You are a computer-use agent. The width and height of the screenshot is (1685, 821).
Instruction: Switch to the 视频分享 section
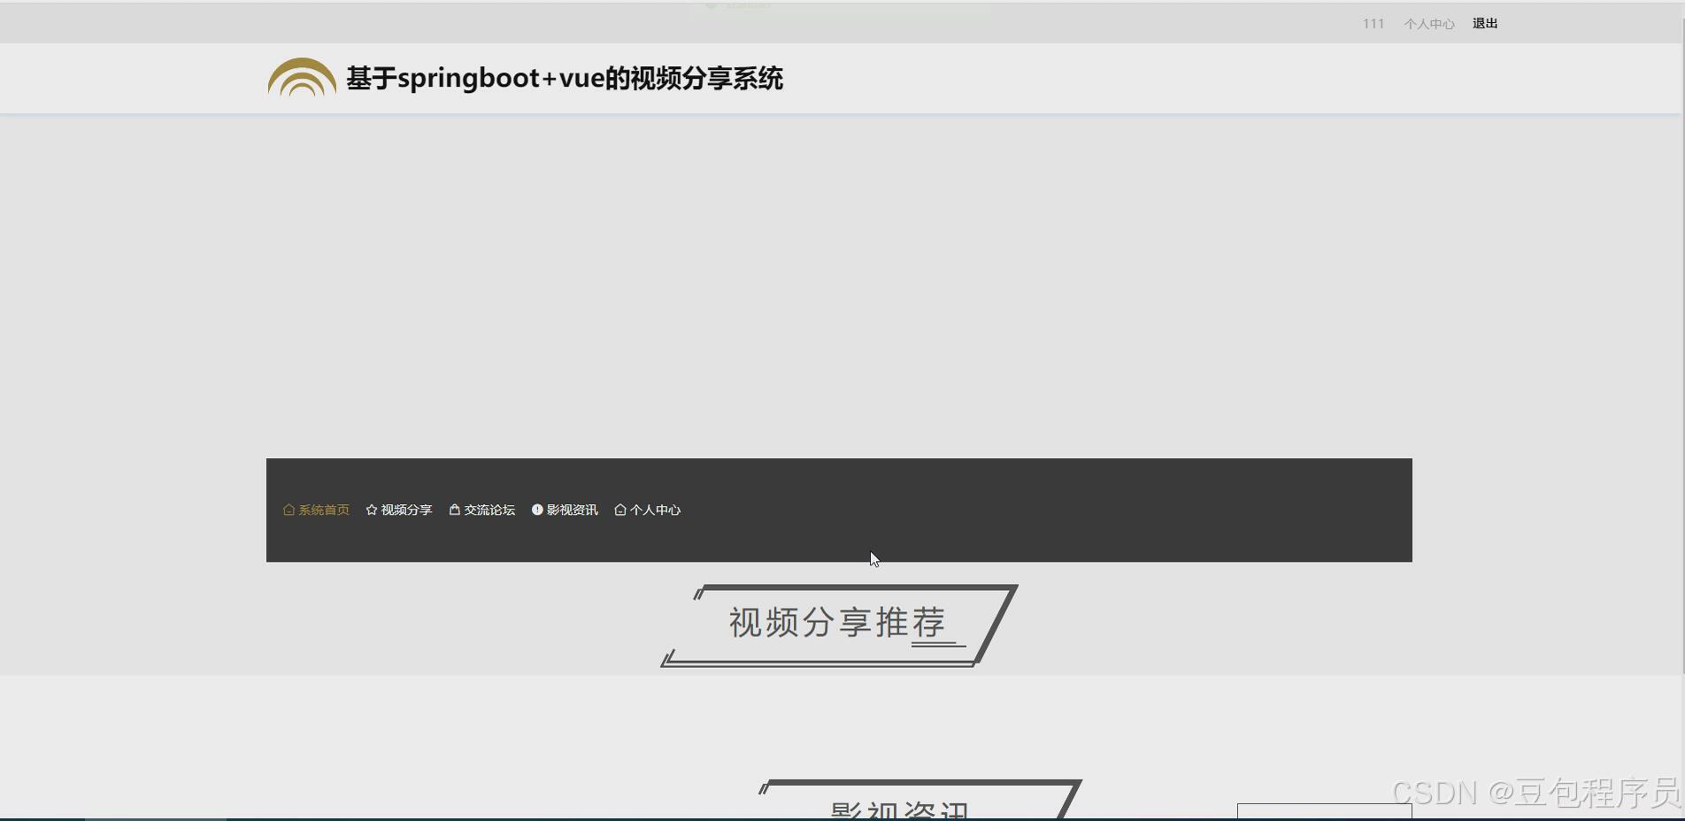tap(405, 510)
